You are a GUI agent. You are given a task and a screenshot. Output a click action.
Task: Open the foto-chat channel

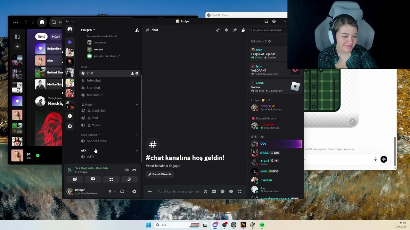[110, 80]
